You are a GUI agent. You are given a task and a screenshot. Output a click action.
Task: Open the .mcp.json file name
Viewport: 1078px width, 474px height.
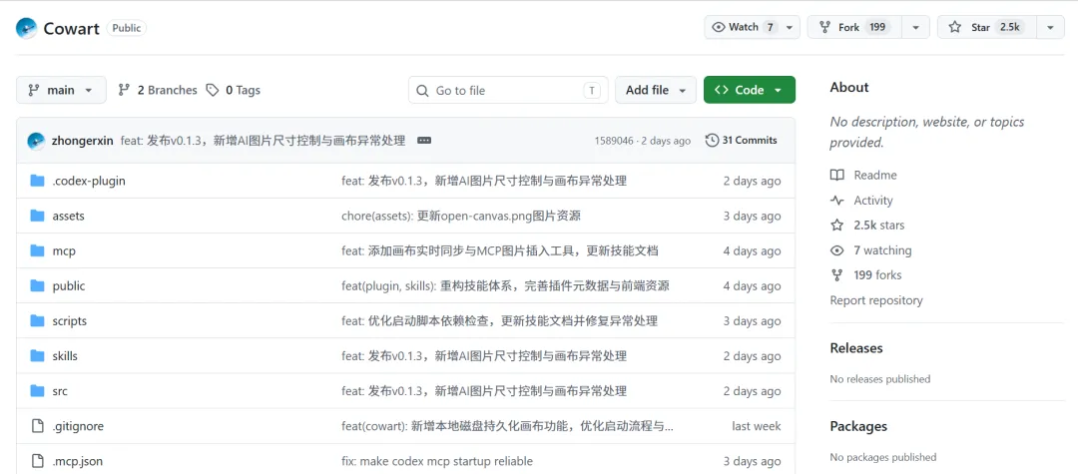tap(78, 461)
